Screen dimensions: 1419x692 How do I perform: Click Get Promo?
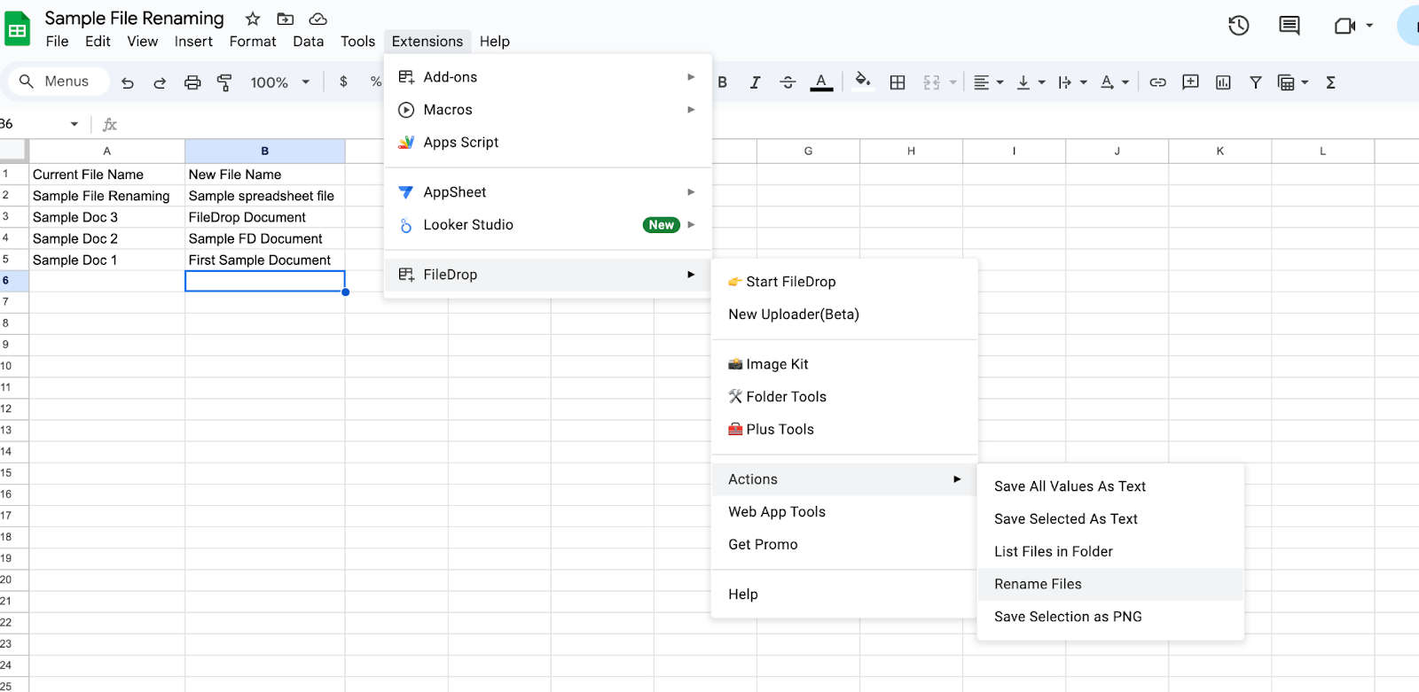coord(844,545)
